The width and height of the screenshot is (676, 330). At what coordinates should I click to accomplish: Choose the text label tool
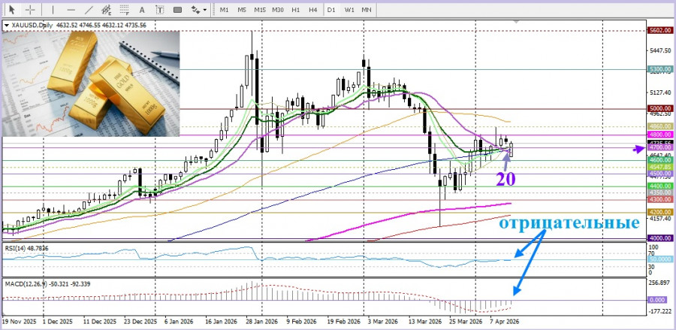pyautogui.click(x=159, y=9)
